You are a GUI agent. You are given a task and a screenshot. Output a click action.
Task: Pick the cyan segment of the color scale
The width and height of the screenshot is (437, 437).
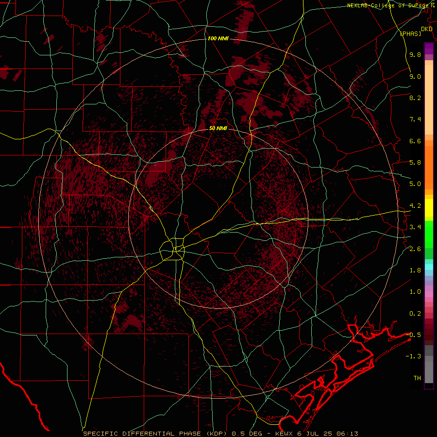[x=429, y=267]
